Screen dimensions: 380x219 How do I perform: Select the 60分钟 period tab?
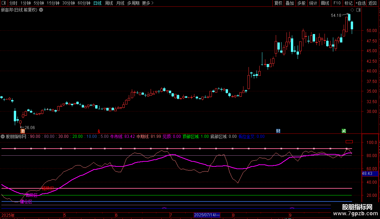point(84,3)
